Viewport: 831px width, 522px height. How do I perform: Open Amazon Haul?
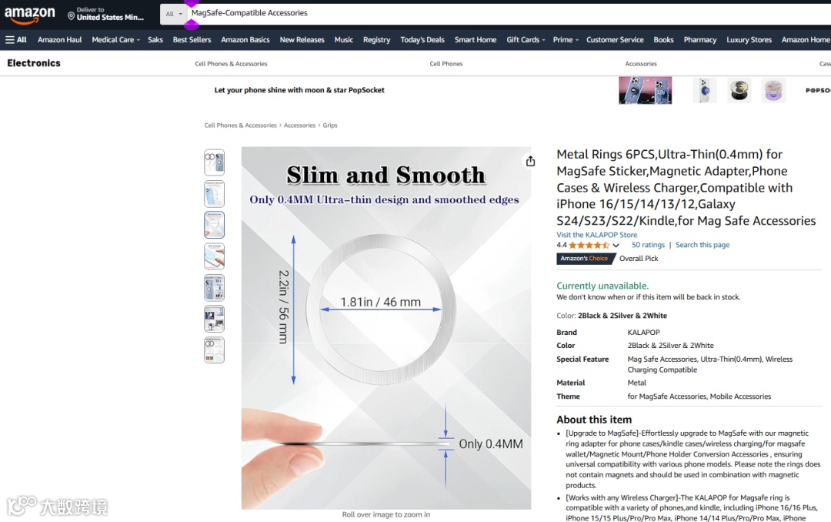coord(60,40)
